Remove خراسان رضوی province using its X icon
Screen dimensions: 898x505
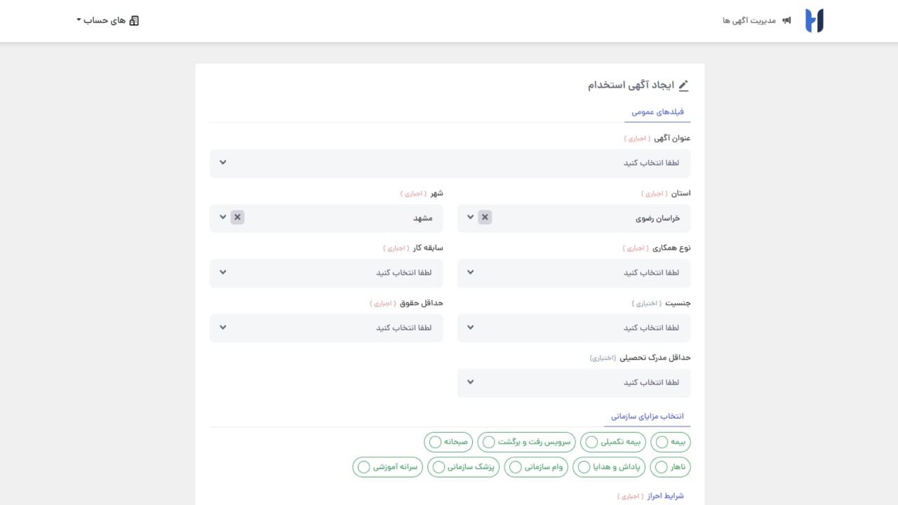point(485,217)
